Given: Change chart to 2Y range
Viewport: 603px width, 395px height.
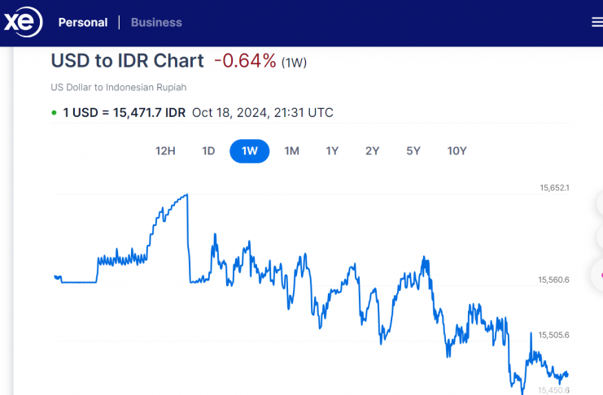Looking at the screenshot, I should (x=373, y=151).
